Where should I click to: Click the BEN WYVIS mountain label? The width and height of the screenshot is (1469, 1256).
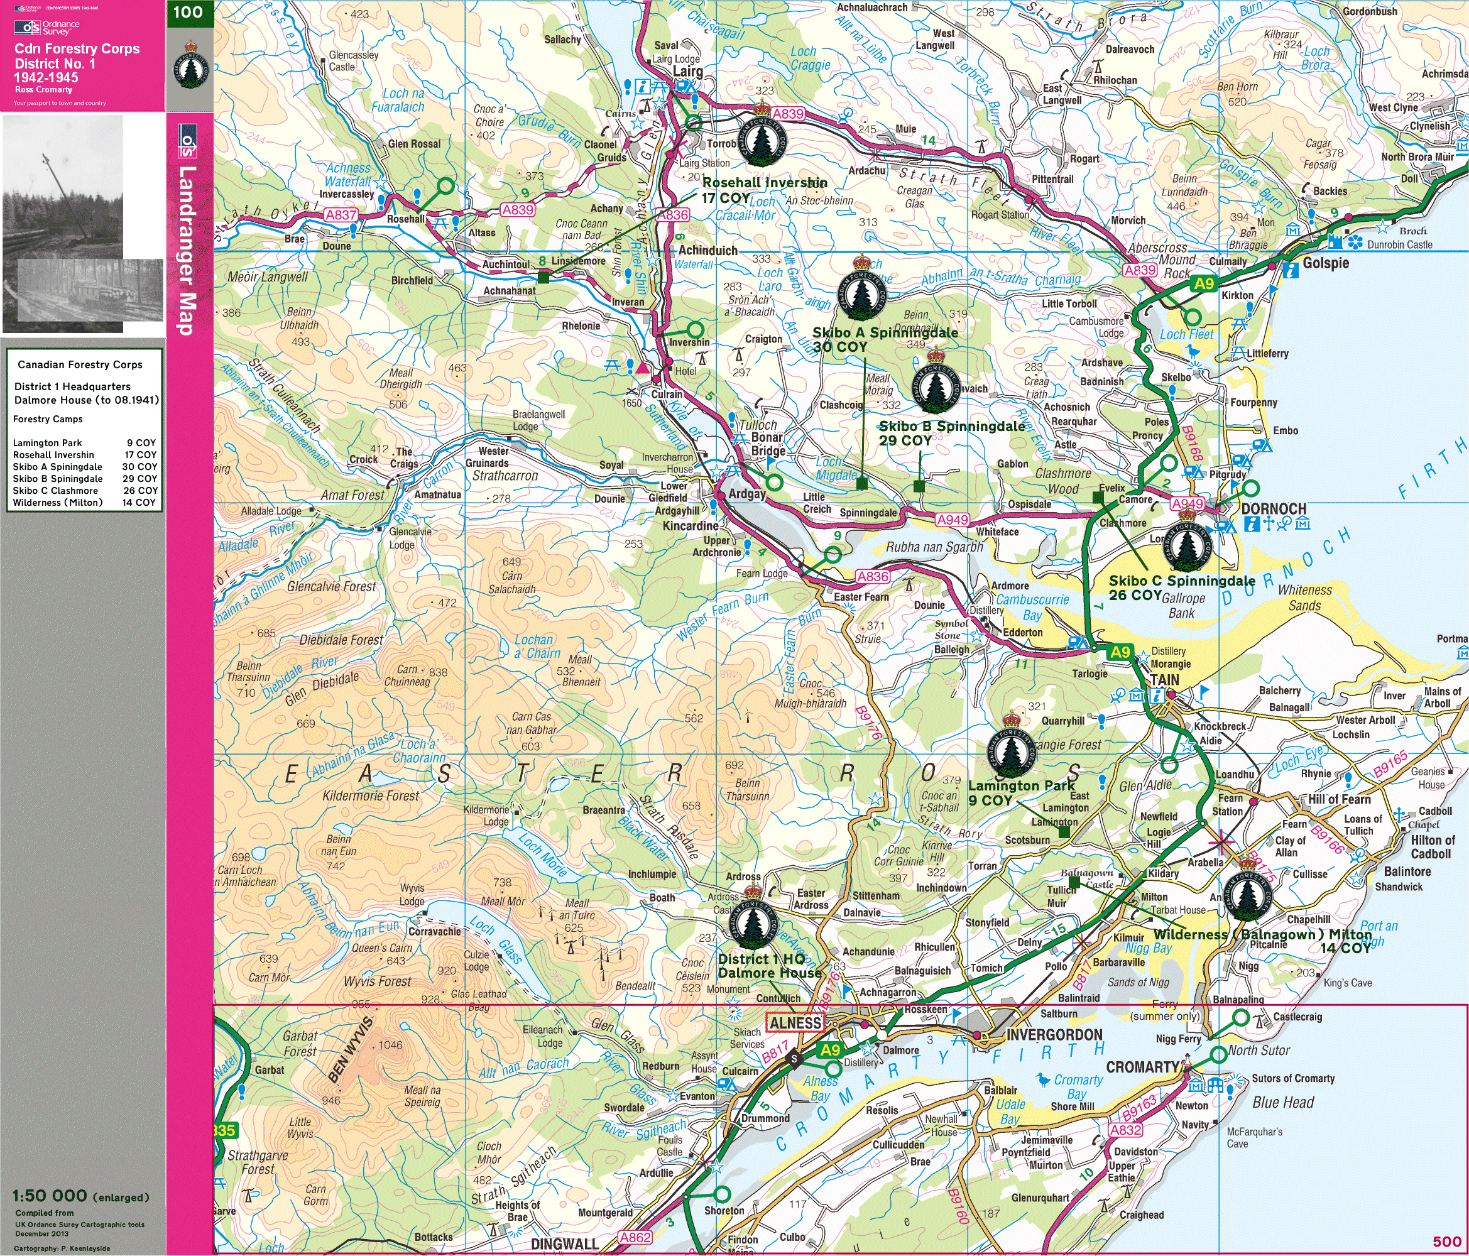350,1051
